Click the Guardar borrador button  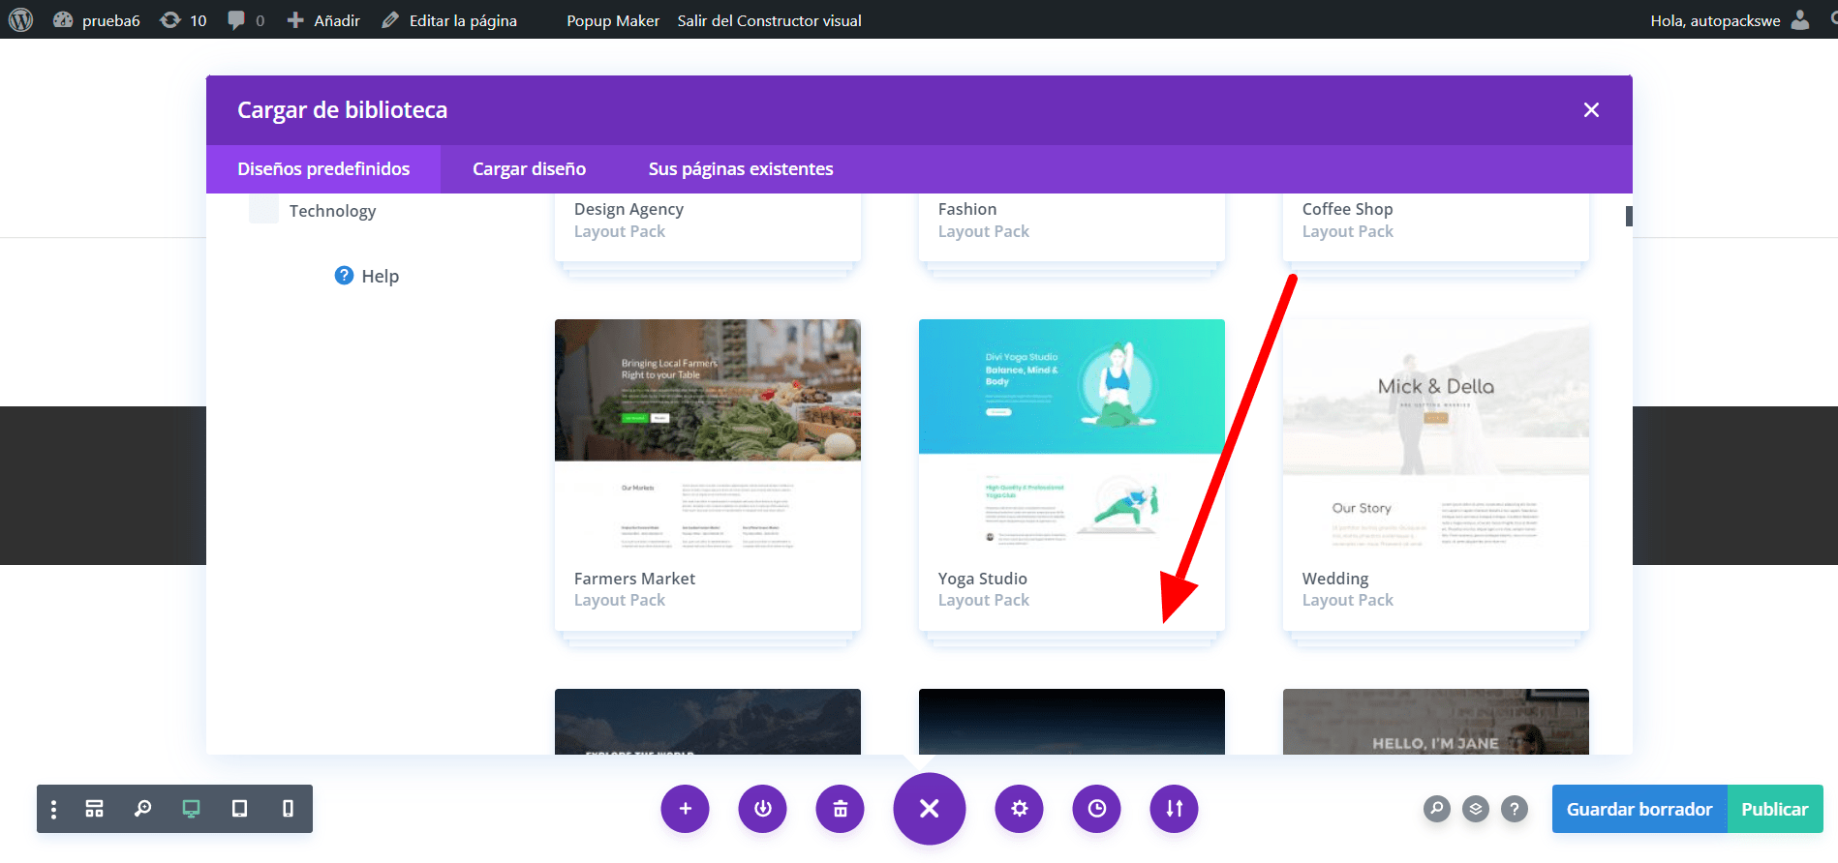tap(1639, 809)
